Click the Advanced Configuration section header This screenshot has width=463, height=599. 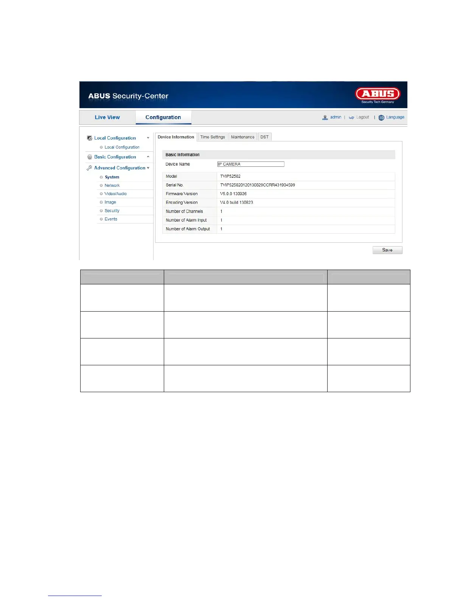point(120,168)
